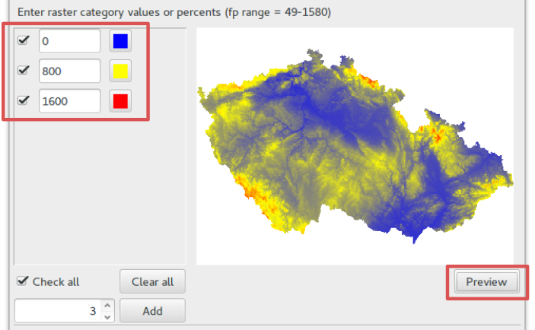535x330 pixels.
Task: Disable the checkbox for value 1600
Action: tap(23, 100)
